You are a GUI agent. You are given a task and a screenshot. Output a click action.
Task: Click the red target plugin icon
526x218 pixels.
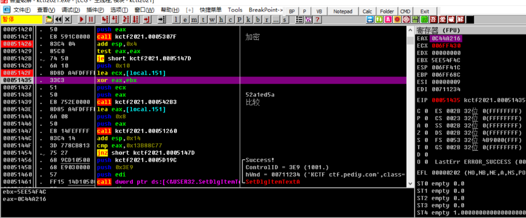click(406, 19)
